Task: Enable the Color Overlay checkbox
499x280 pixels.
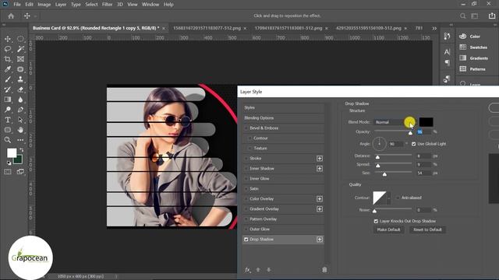Action: (246, 199)
